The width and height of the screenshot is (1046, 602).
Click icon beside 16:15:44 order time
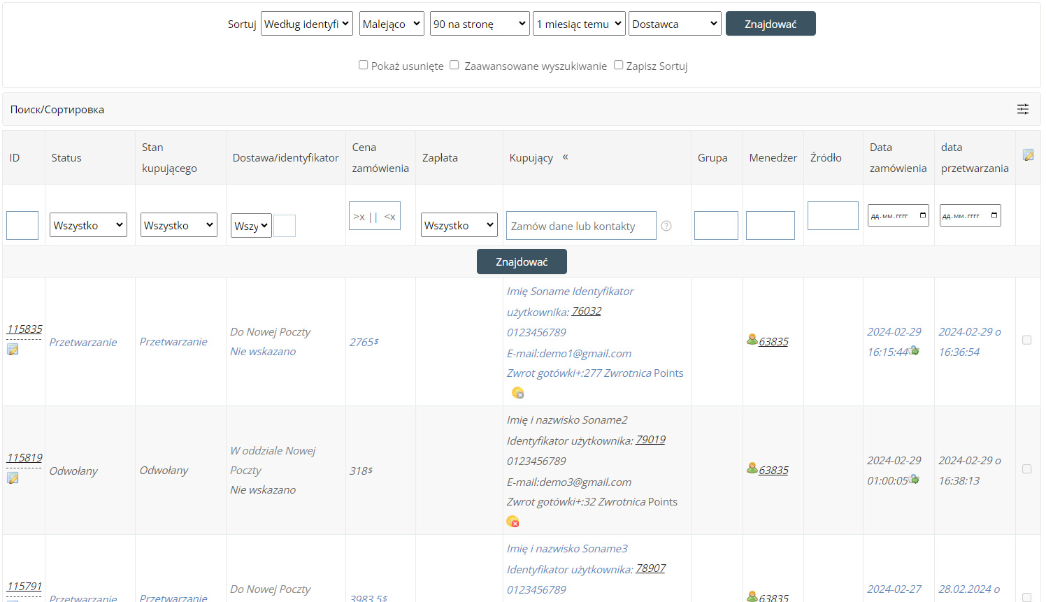pyautogui.click(x=914, y=351)
